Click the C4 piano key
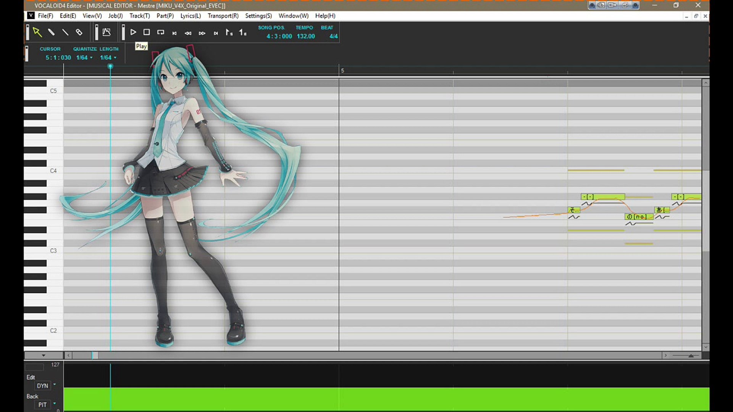This screenshot has height=412, width=733. tap(44, 171)
